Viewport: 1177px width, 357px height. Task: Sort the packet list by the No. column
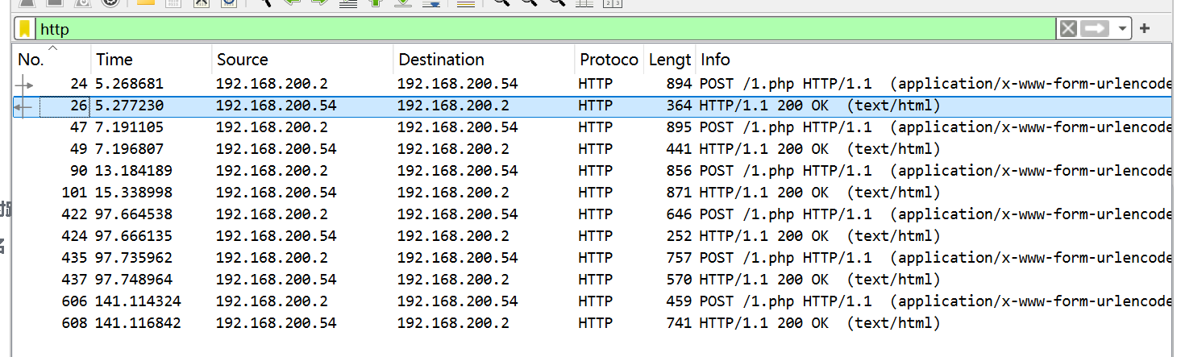click(x=51, y=59)
